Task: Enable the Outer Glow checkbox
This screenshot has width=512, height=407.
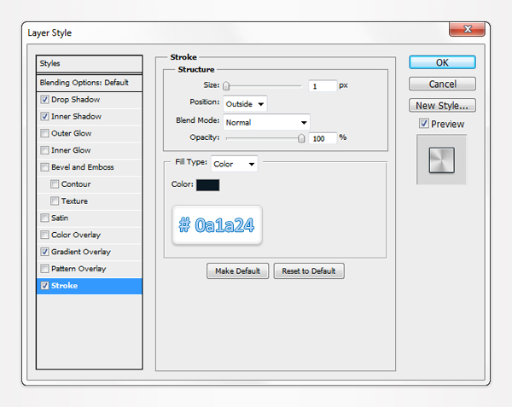Action: [x=44, y=134]
